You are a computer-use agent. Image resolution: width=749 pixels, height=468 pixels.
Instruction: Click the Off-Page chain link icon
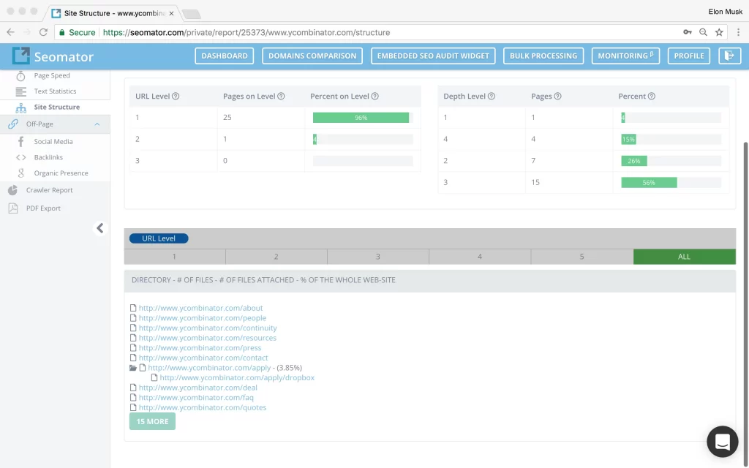tap(13, 124)
